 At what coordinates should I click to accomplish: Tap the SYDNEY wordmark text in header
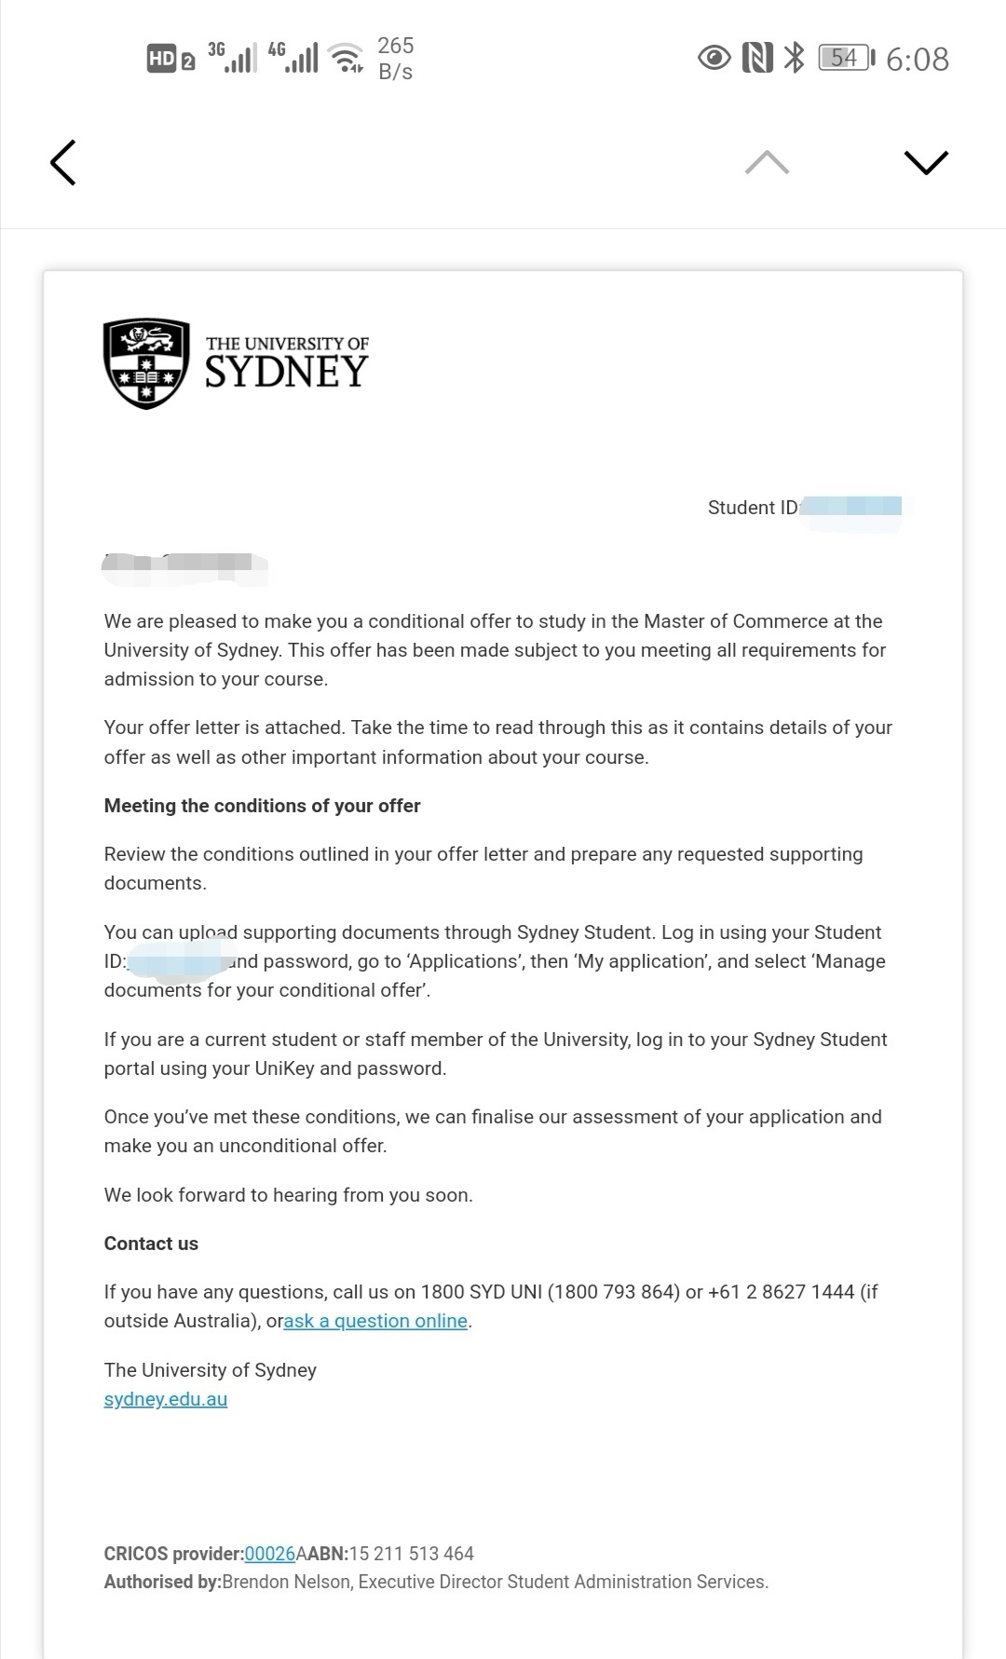pos(287,372)
